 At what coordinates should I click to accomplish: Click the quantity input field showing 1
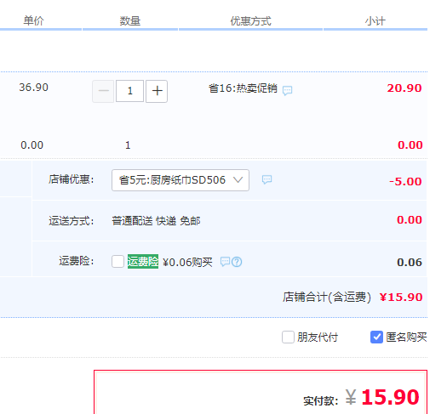click(130, 91)
